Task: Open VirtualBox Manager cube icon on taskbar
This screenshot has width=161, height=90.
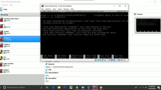Action: [x=89, y=87]
